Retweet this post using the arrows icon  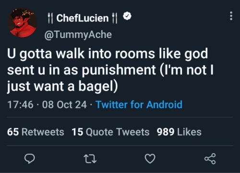pos(90,159)
